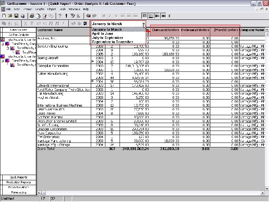Image resolution: width=269 pixels, height=202 pixels.
Task: Toggle the Underline formatting icon
Action: (116, 16)
